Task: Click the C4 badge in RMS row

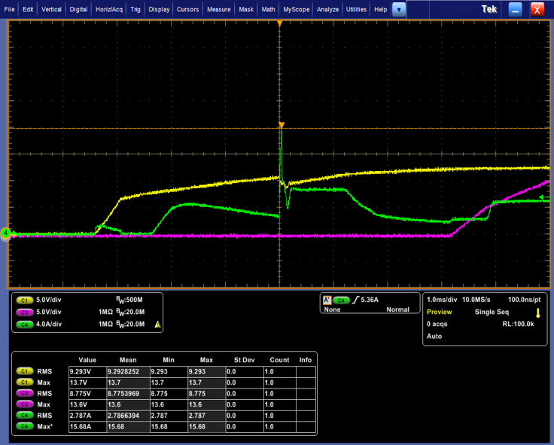Action: coord(24,416)
